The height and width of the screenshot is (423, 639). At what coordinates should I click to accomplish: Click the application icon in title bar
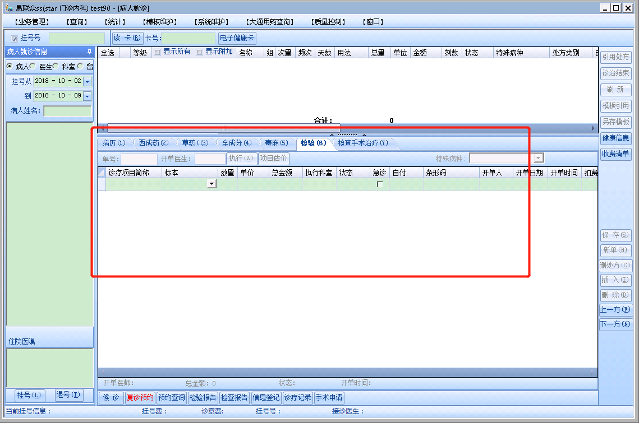[x=8, y=8]
